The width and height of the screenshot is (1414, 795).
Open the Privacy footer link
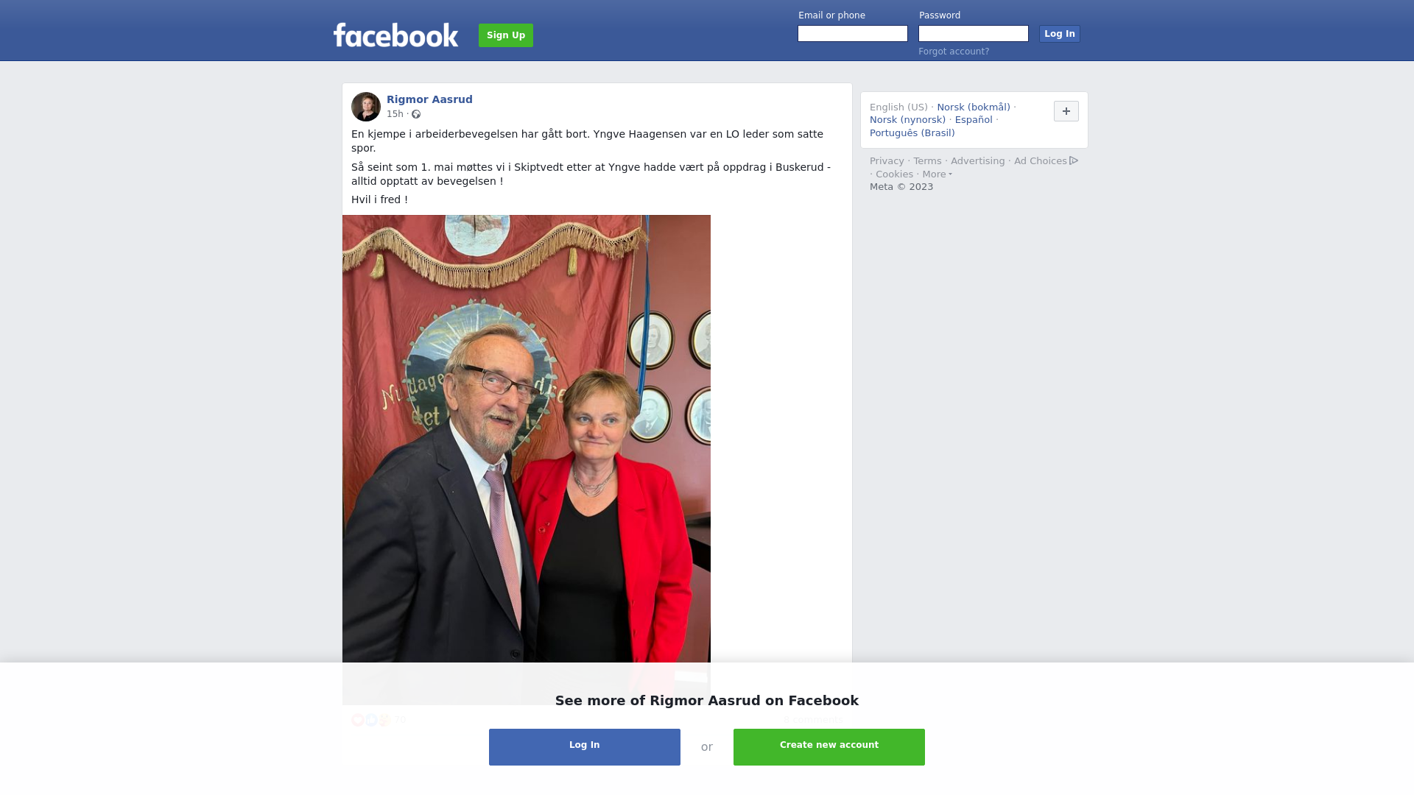click(887, 161)
